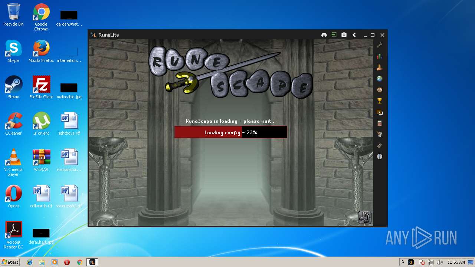Select the gardenwhat... desktop file
The width and height of the screenshot is (475, 267).
coord(69,18)
